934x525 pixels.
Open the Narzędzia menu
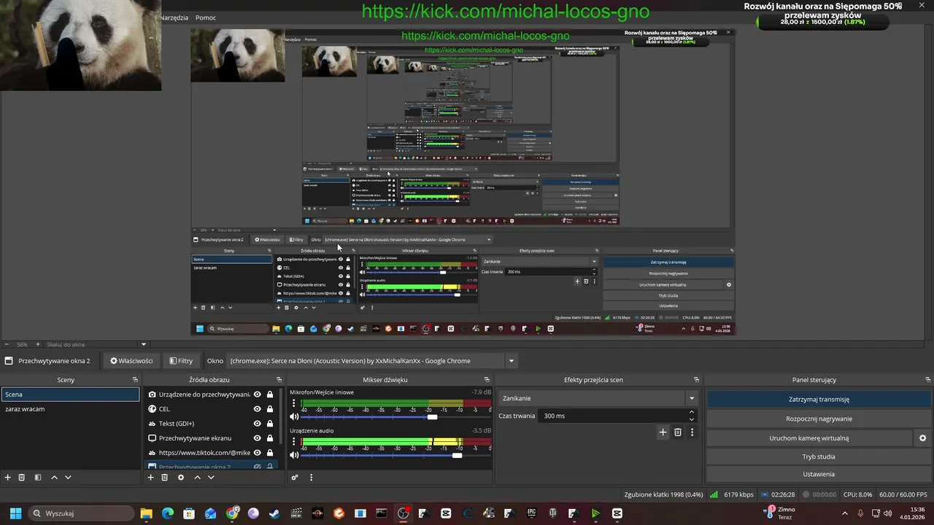click(174, 17)
